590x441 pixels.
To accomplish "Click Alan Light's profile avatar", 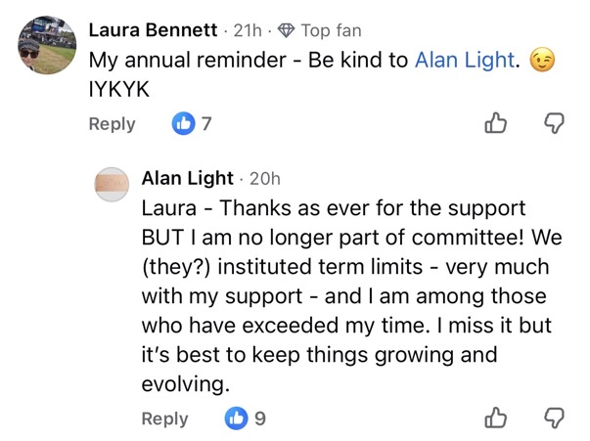I will (x=113, y=184).
